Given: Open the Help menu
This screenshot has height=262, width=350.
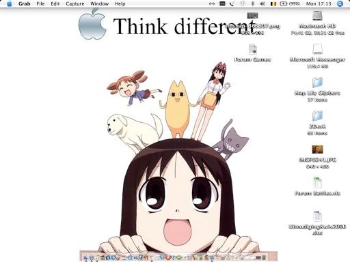Looking at the screenshot, I should pyautogui.click(x=120, y=3).
